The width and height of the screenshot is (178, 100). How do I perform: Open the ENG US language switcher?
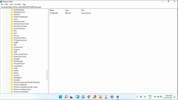coord(150,97)
